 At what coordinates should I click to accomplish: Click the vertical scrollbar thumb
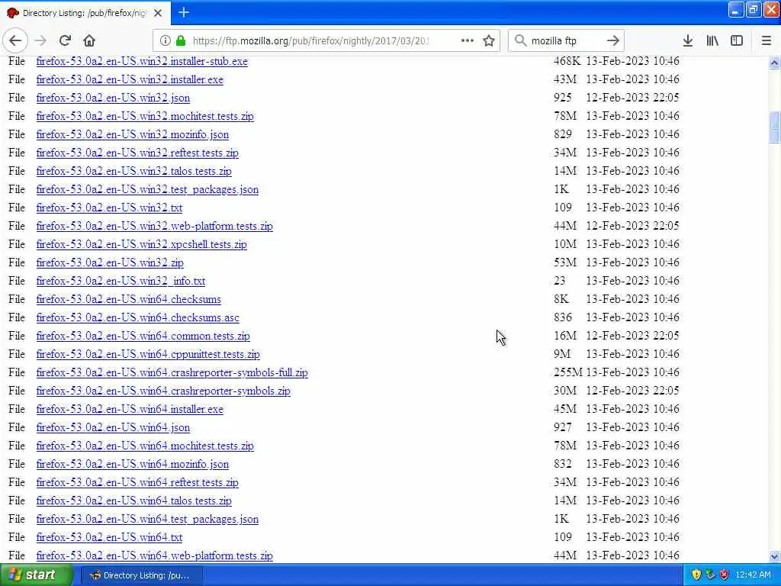(774, 127)
